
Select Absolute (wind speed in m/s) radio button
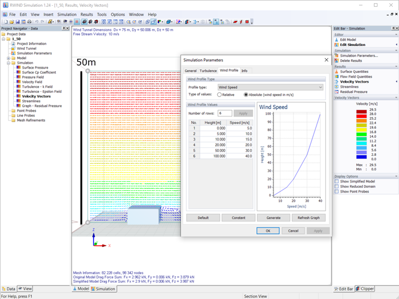click(x=246, y=95)
